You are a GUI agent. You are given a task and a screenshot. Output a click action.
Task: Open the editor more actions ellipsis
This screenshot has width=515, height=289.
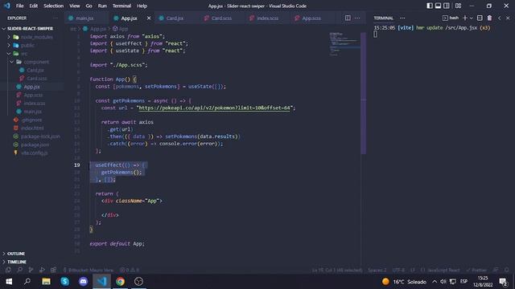357,18
